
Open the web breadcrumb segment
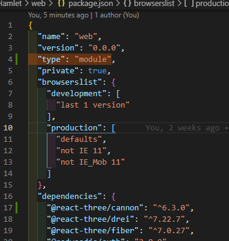(38, 4)
